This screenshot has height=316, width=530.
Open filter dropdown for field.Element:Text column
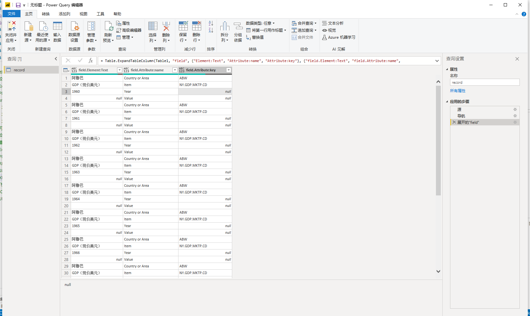point(120,70)
